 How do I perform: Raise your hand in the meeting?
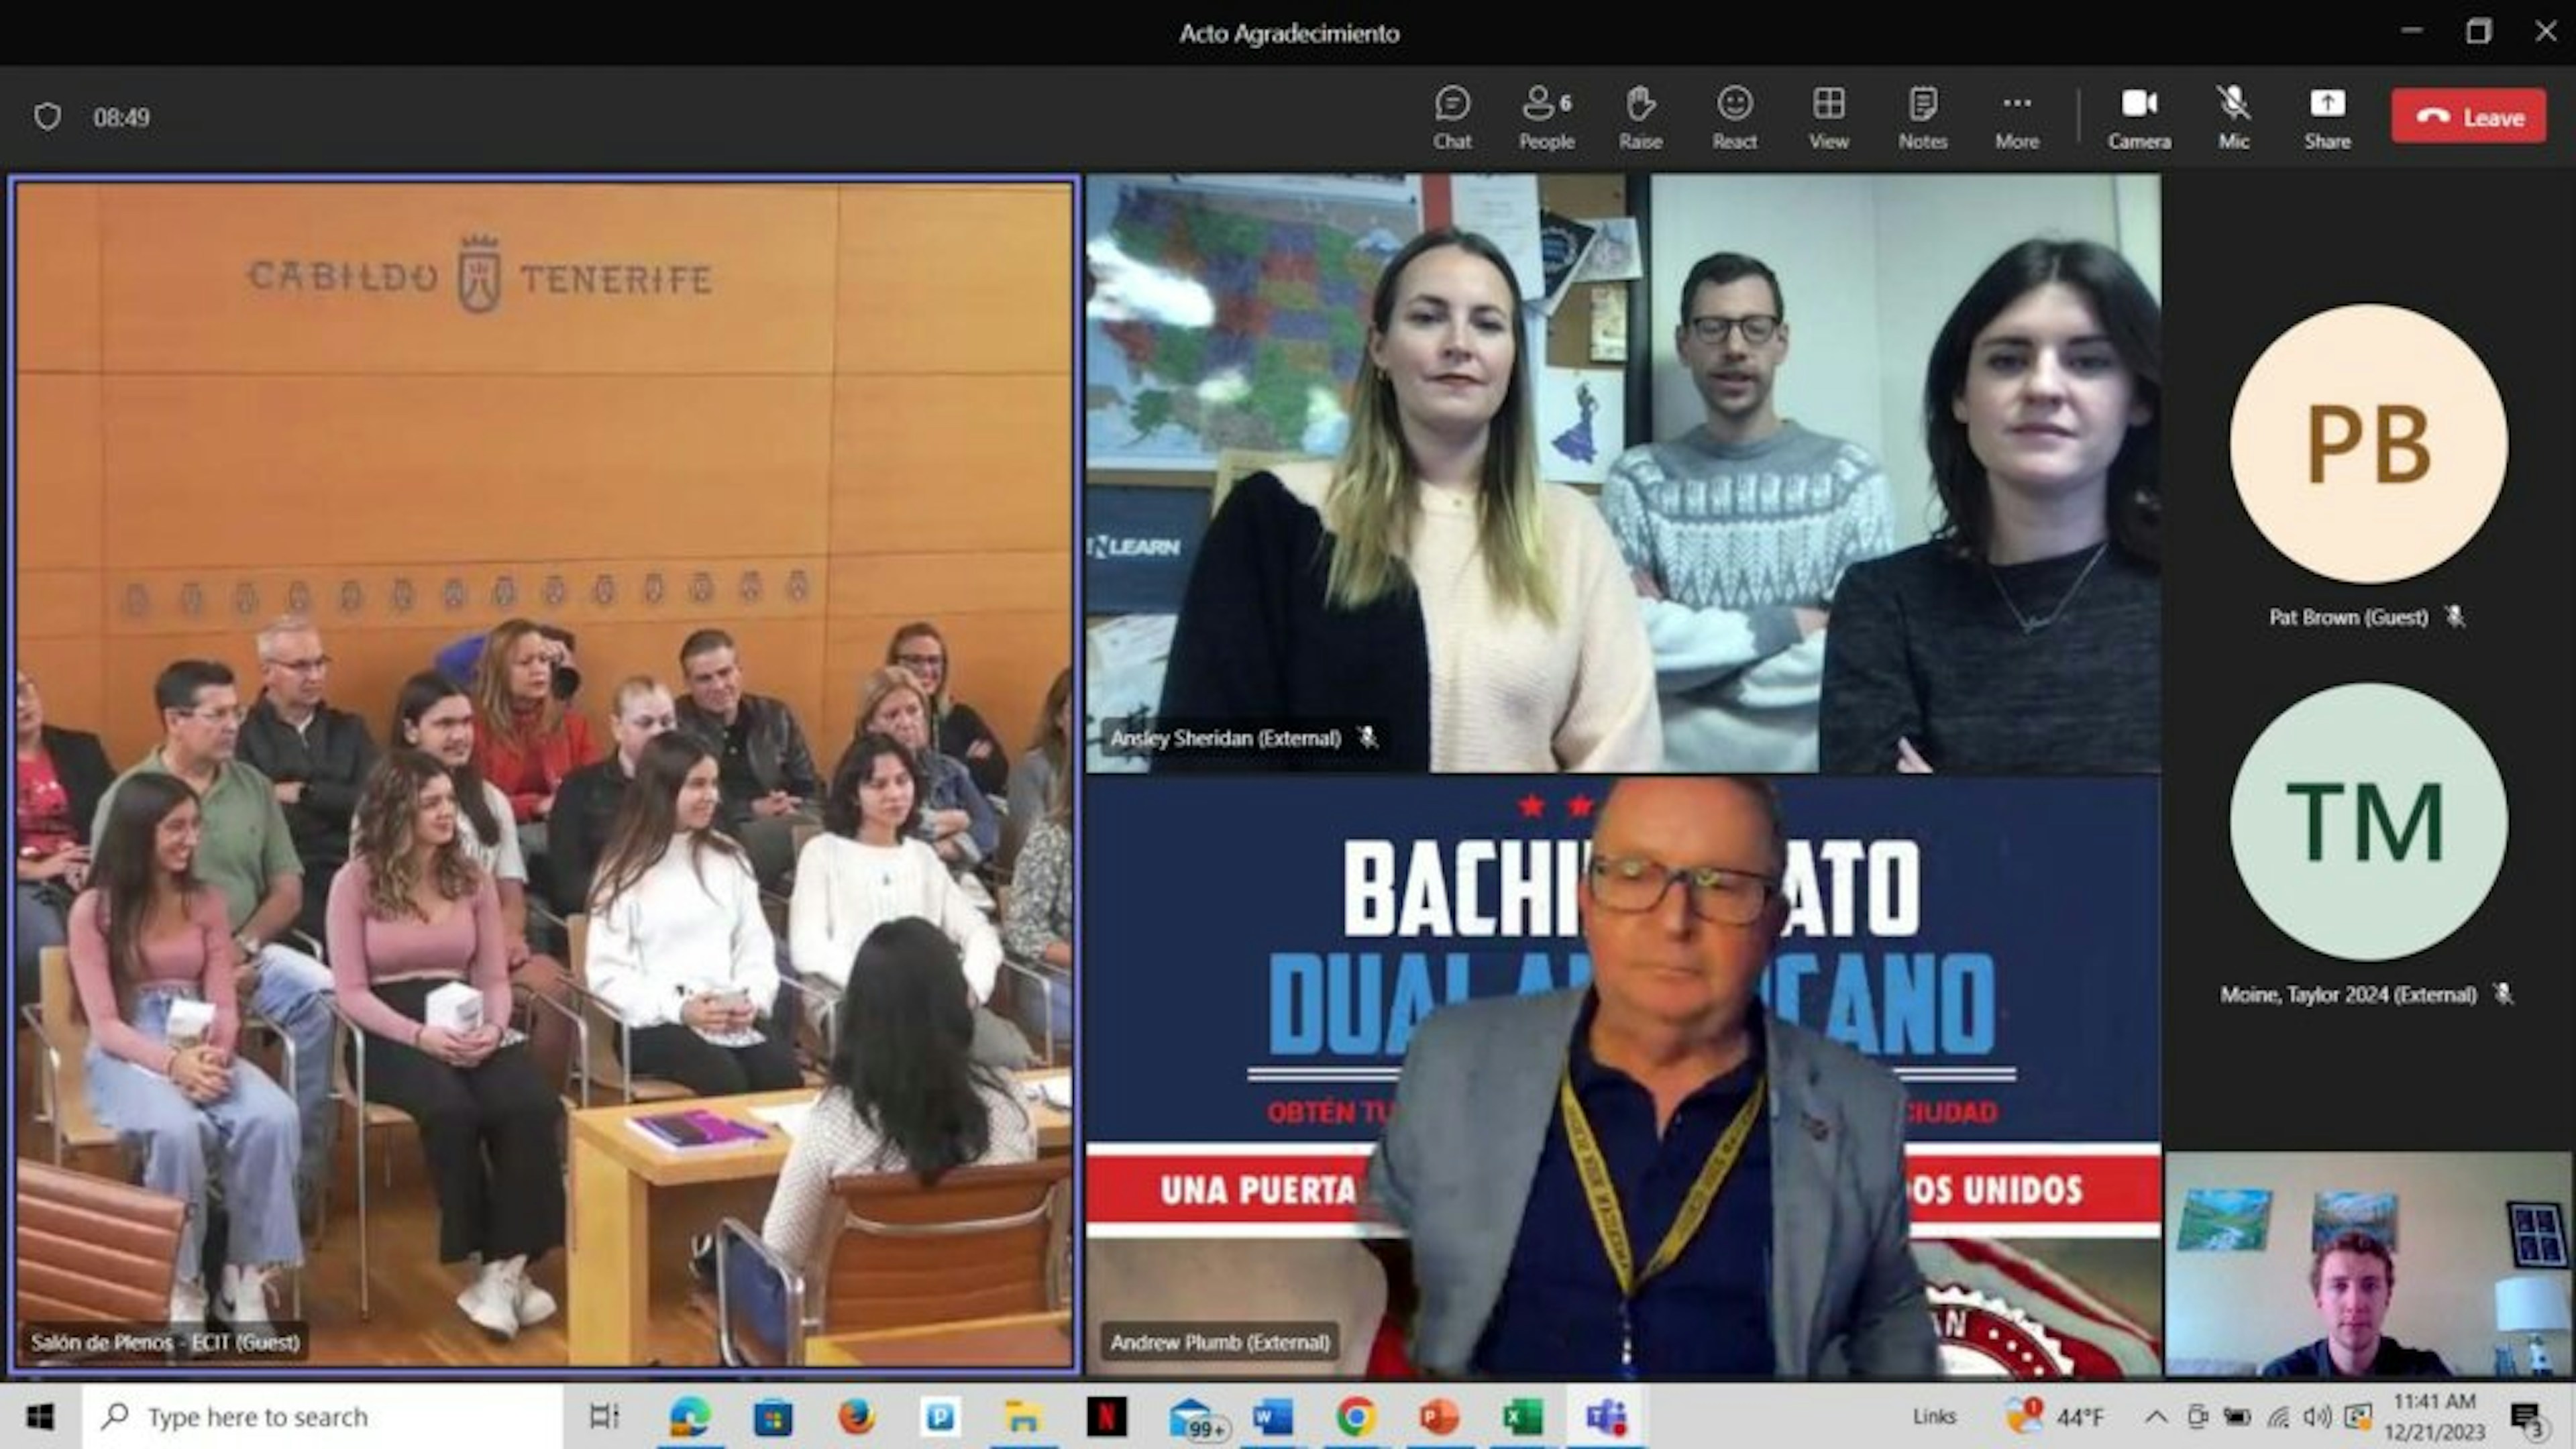coord(1640,117)
